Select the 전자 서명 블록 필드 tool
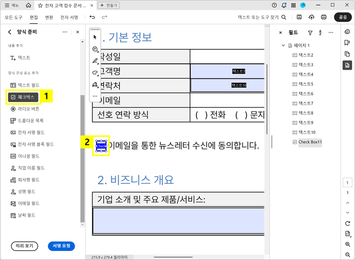355x260 pixels. point(32,144)
